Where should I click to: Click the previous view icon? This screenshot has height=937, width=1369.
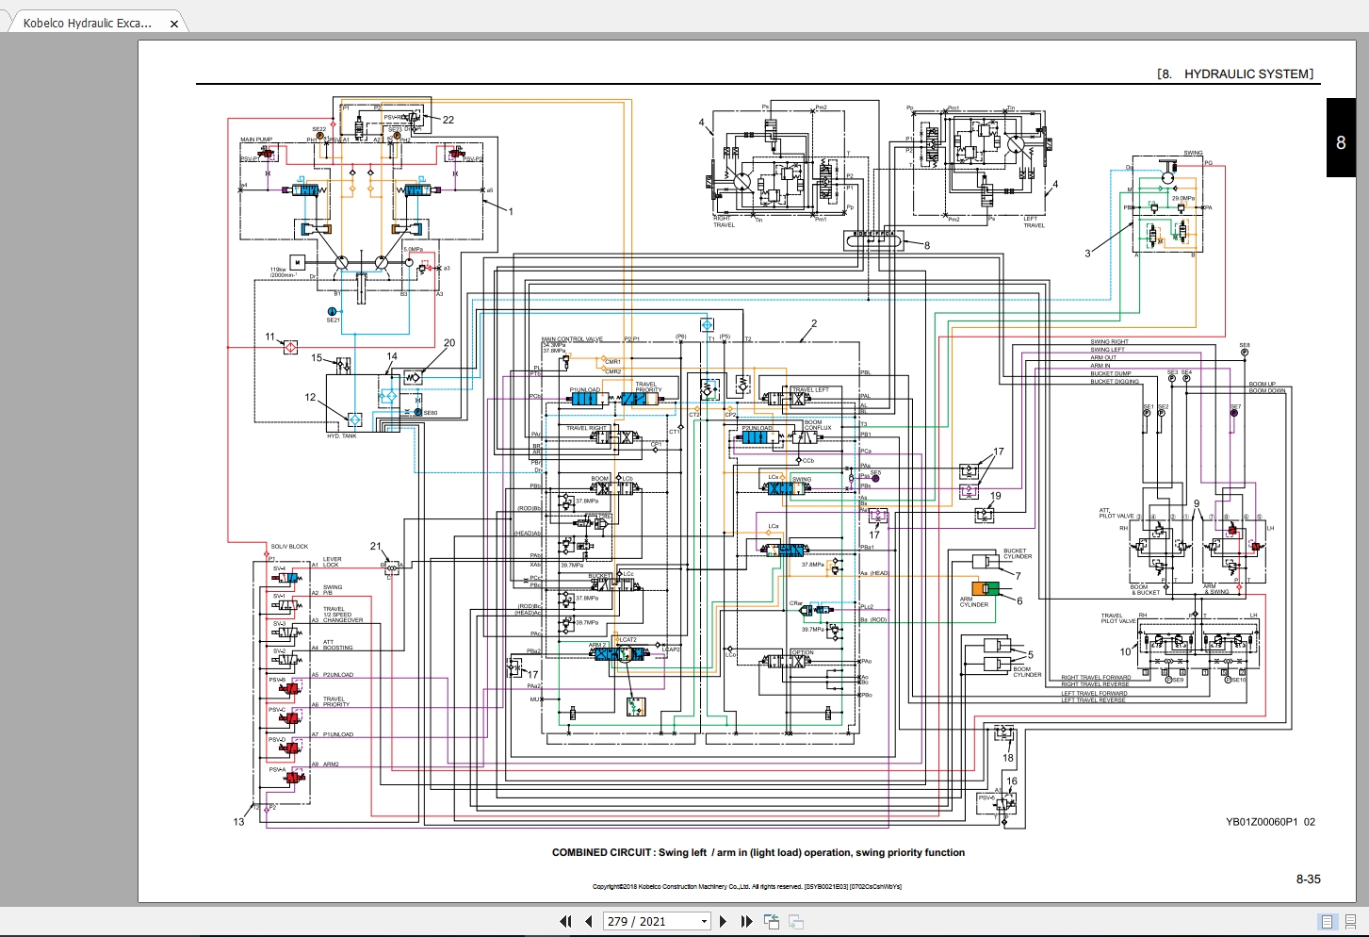coord(772,922)
